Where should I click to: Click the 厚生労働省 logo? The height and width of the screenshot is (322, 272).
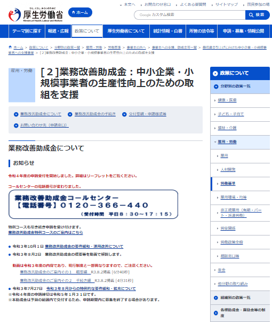point(36,14)
